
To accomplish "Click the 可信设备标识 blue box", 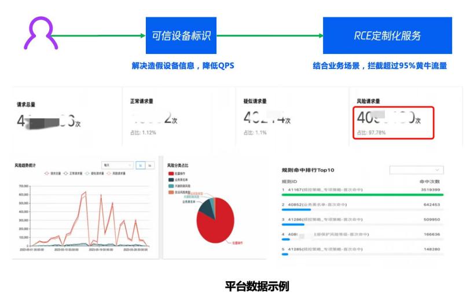I will click(181, 35).
